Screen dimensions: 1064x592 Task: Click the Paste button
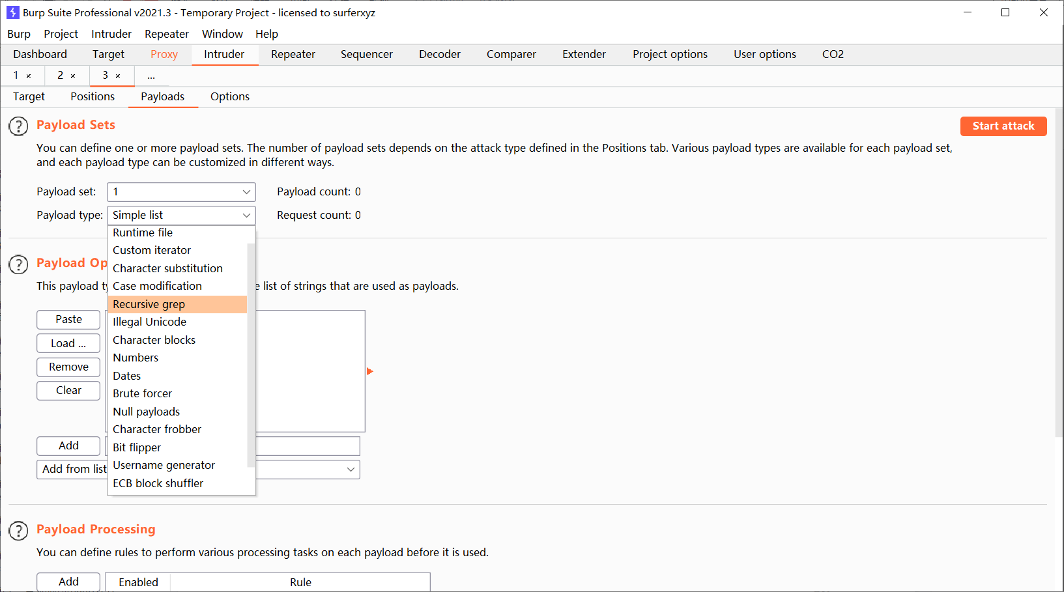[x=68, y=320]
